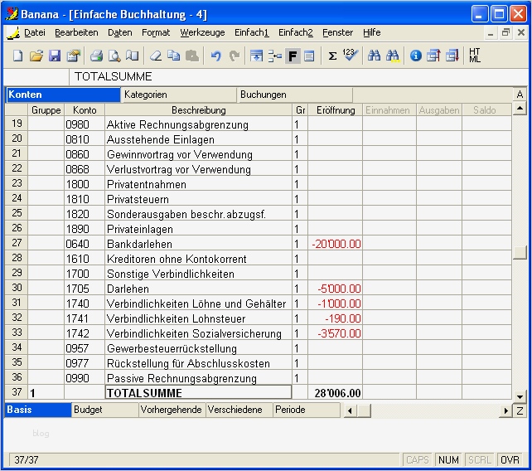Click the Sum sigma icon
The width and height of the screenshot is (532, 471).
332,56
